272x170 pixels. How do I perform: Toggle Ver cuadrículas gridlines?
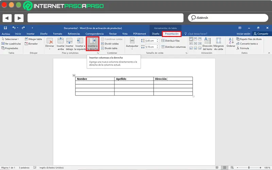point(11,44)
